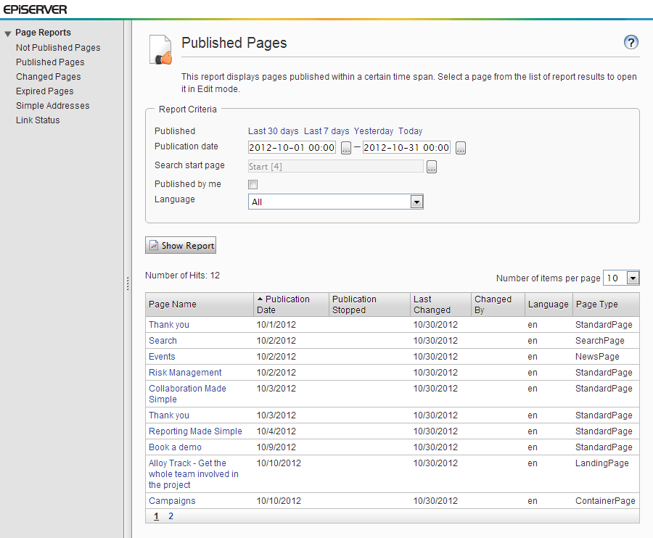The height and width of the screenshot is (538, 653).
Task: Open the Book a demo page link
Action: tap(176, 447)
